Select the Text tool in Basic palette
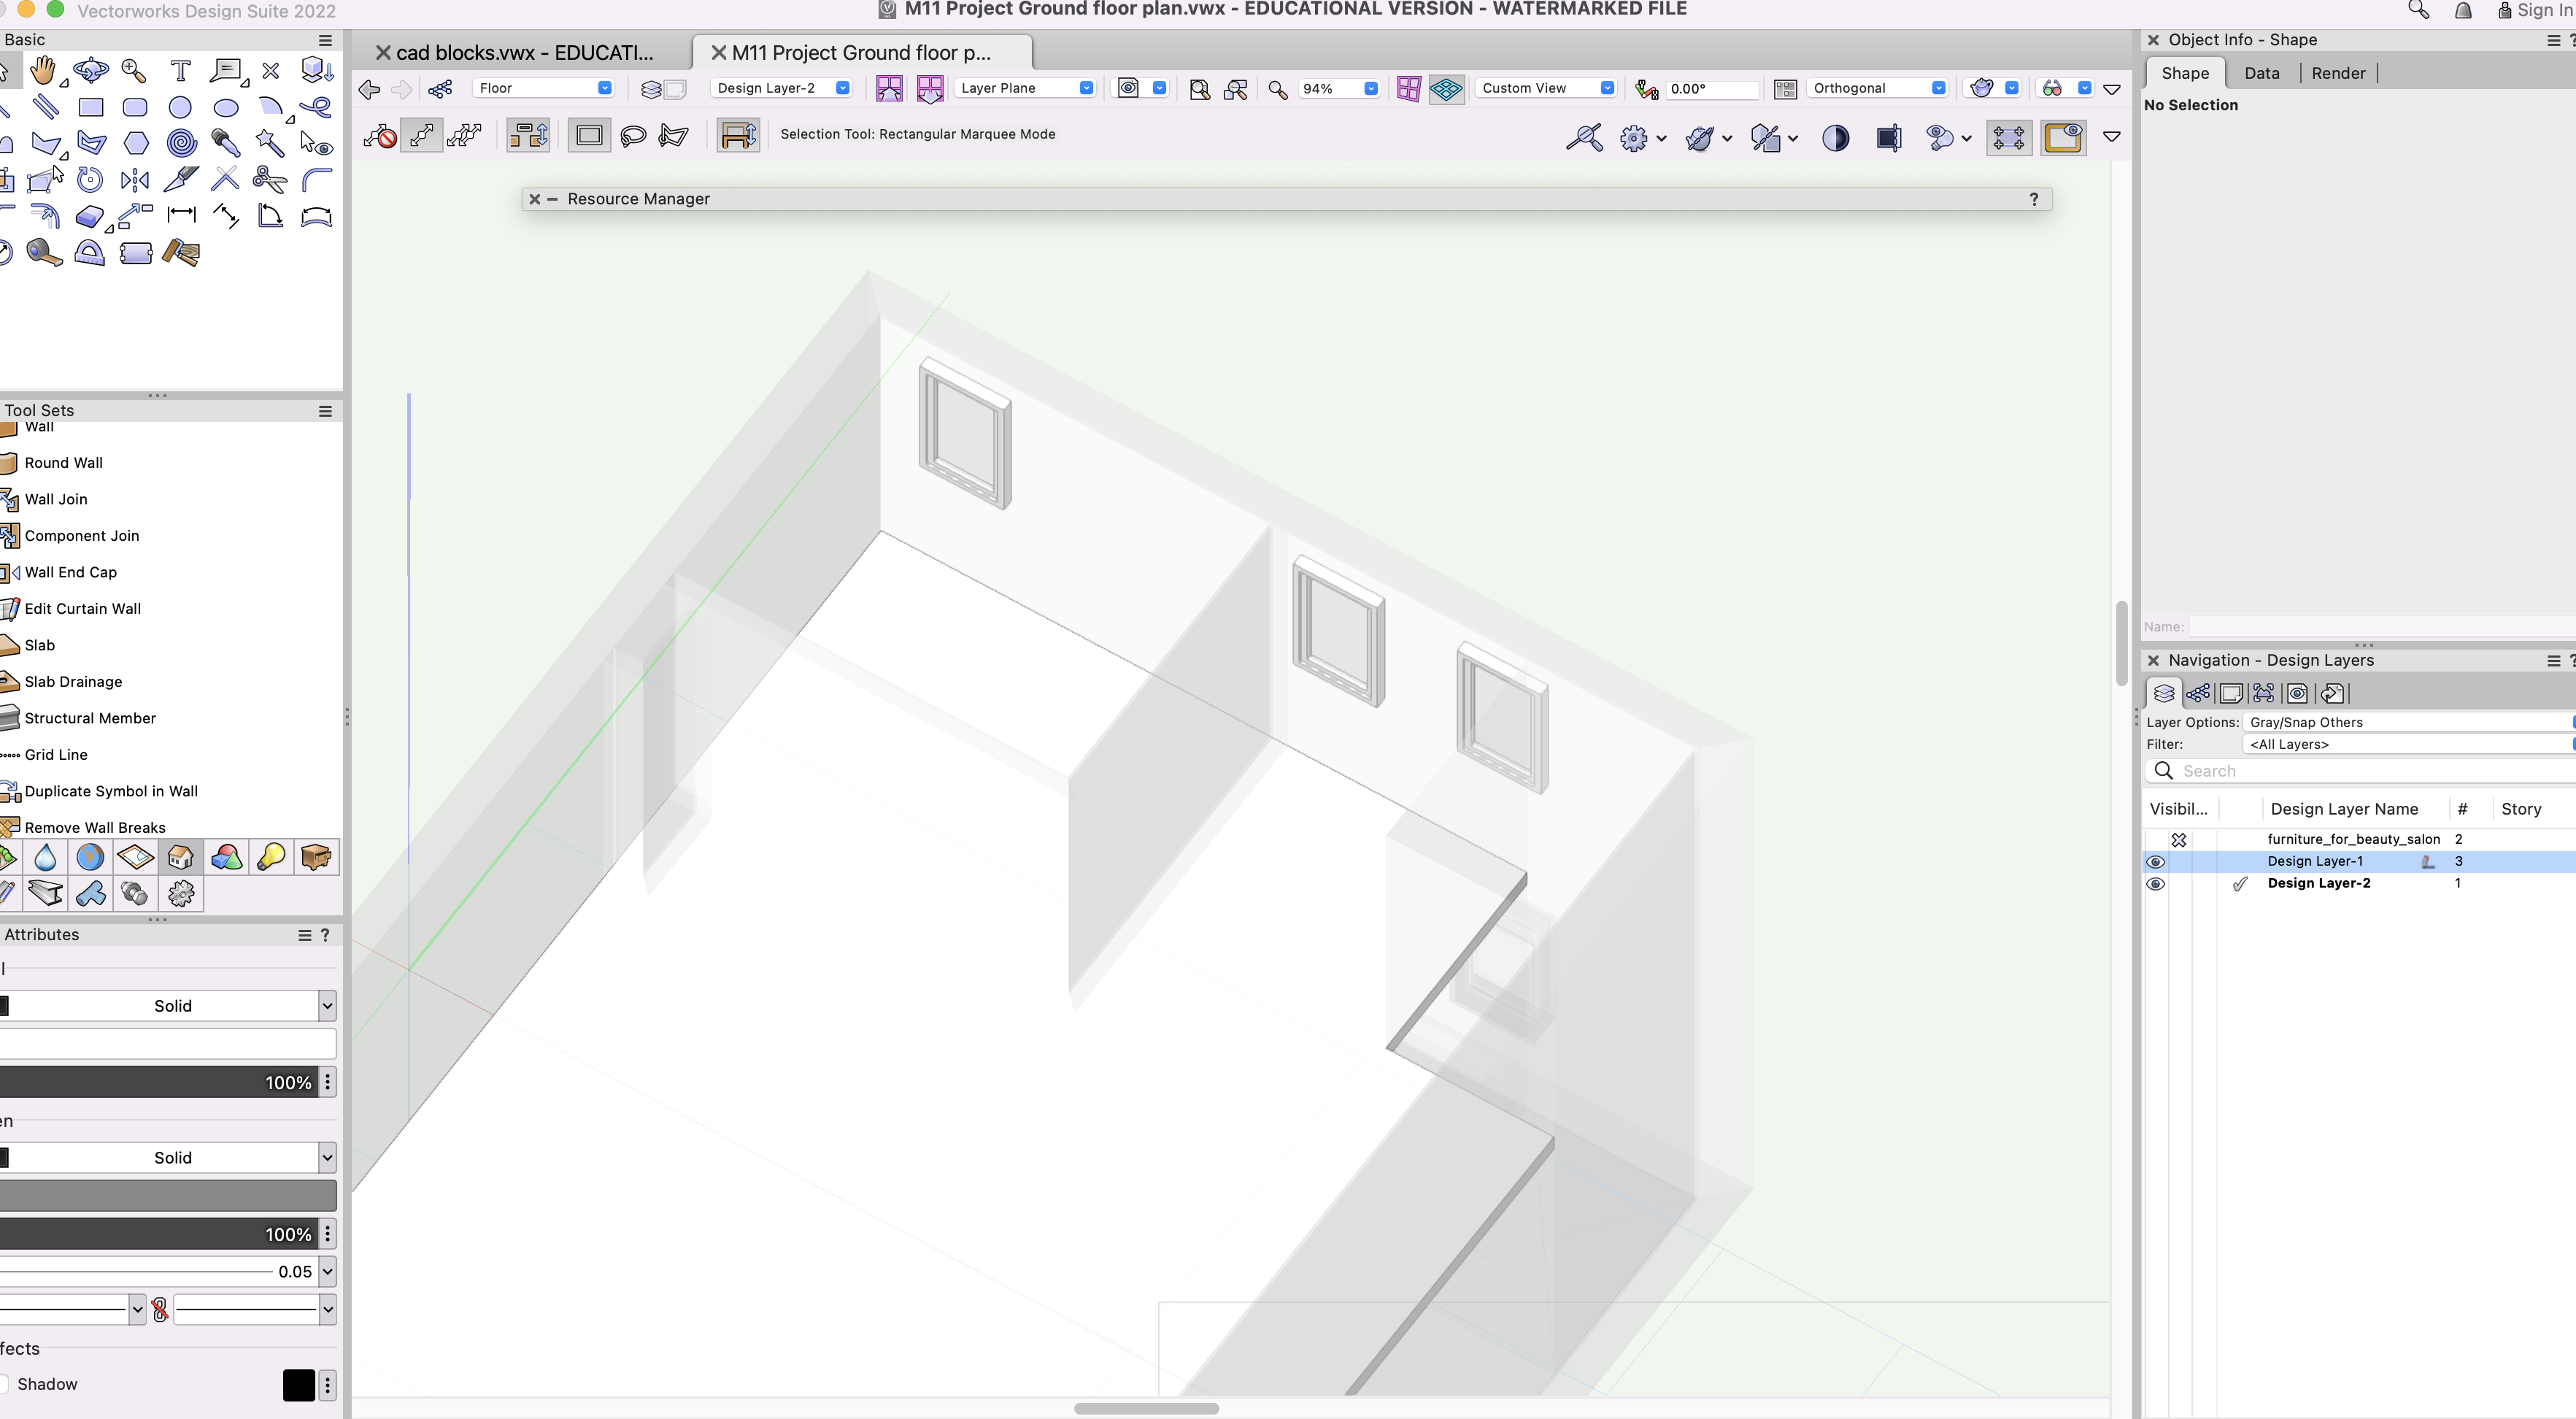Screen dimensions: 2576x1419 181,71
